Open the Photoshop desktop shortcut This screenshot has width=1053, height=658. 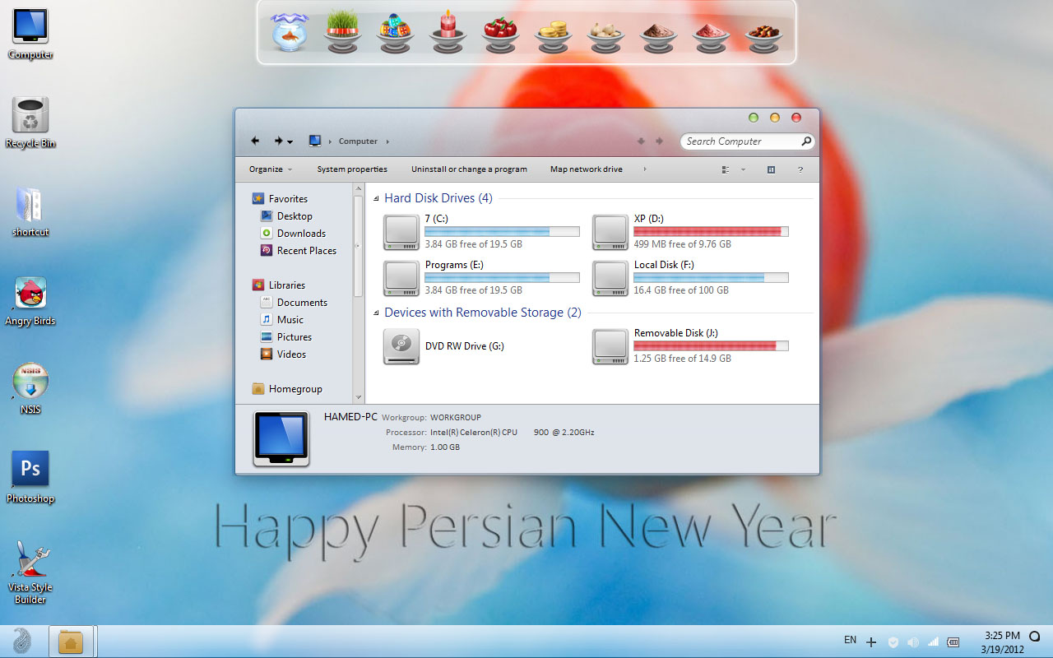(x=30, y=469)
